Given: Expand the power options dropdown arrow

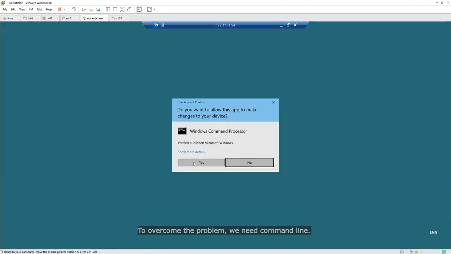Looking at the screenshot, I should (64, 10).
